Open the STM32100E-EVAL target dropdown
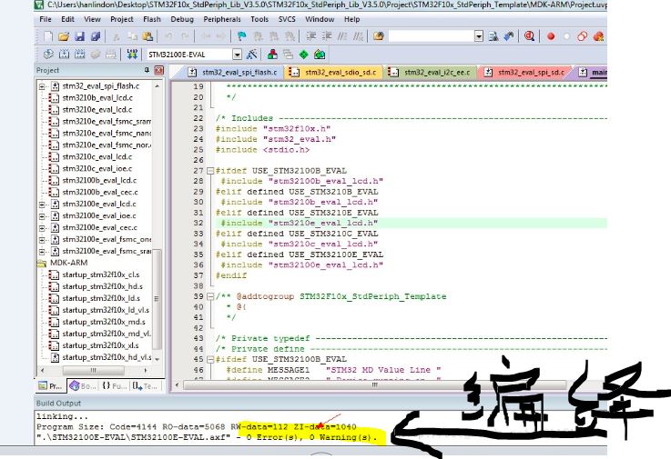The height and width of the screenshot is (459, 671). pos(237,55)
